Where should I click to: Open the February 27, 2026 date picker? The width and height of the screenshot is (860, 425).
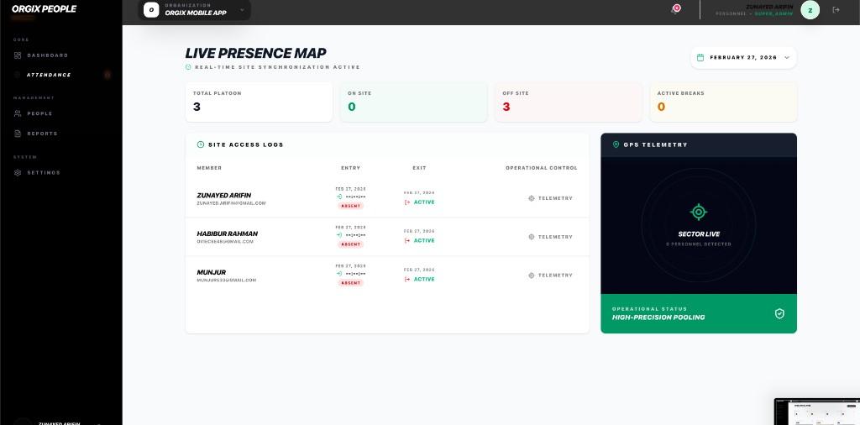[x=742, y=58]
